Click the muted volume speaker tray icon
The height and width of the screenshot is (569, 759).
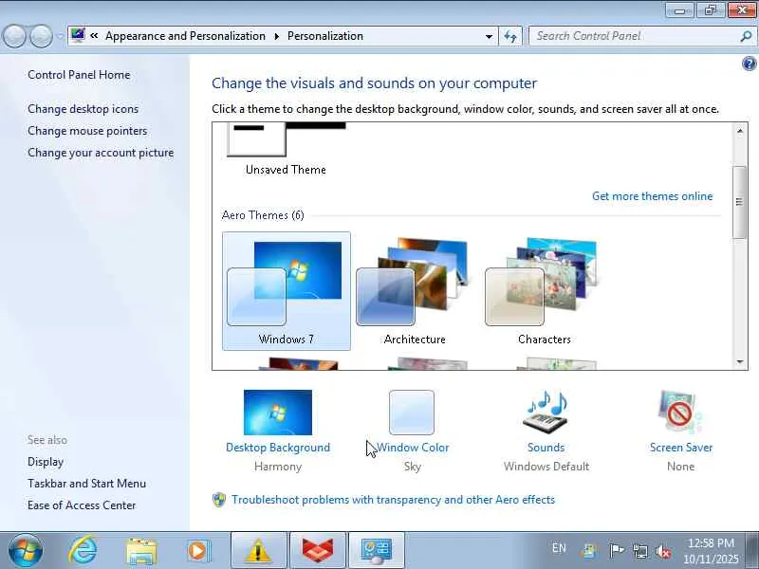pyautogui.click(x=663, y=551)
